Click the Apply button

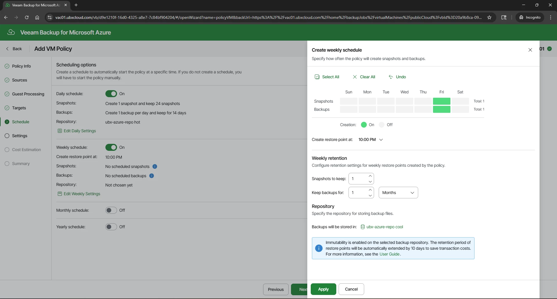click(323, 289)
